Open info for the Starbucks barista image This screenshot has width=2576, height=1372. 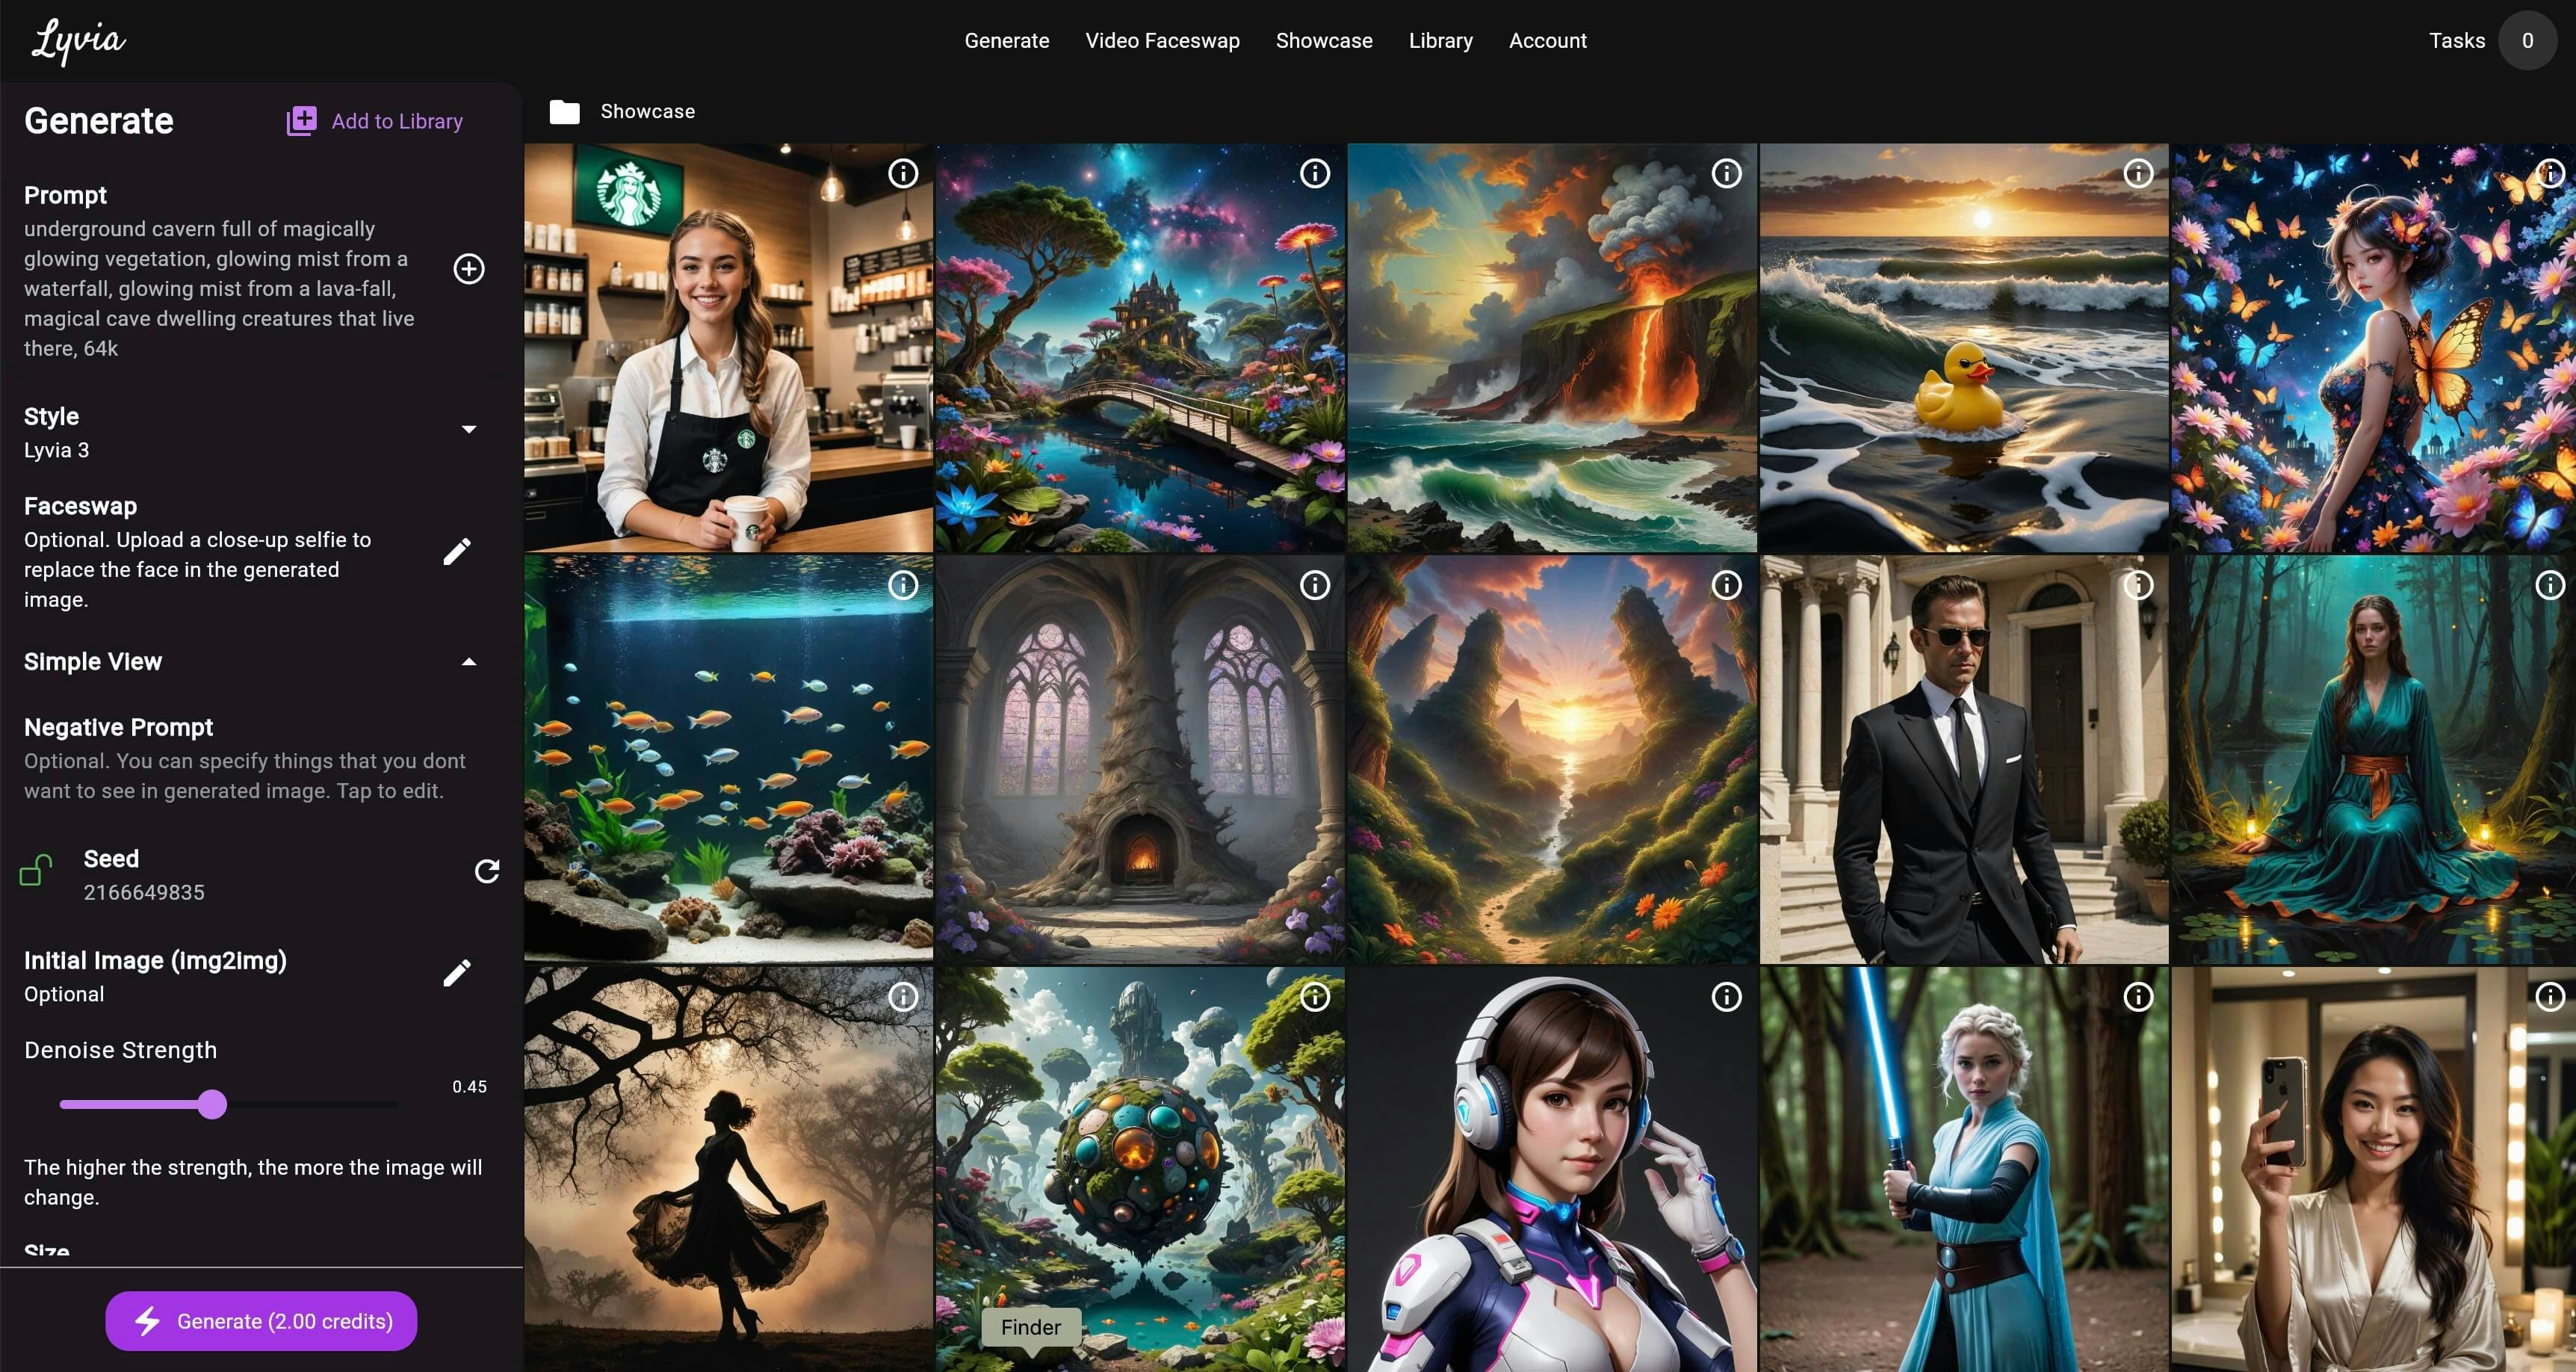coord(903,174)
